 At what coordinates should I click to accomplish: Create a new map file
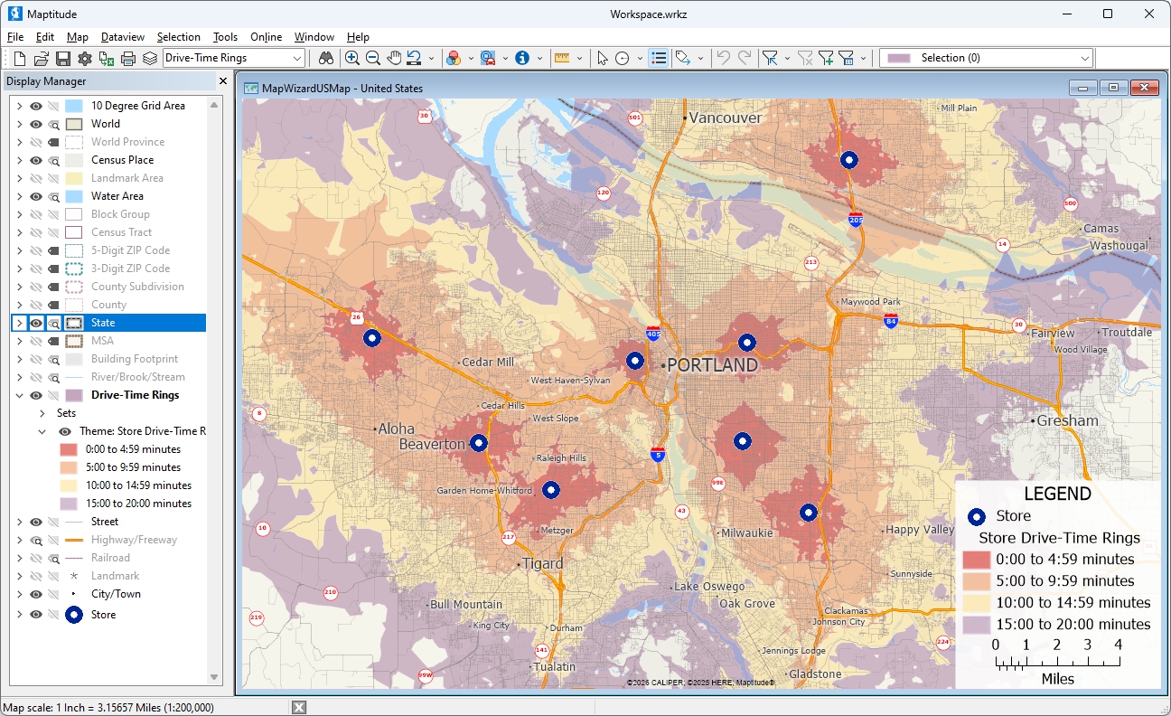point(19,58)
